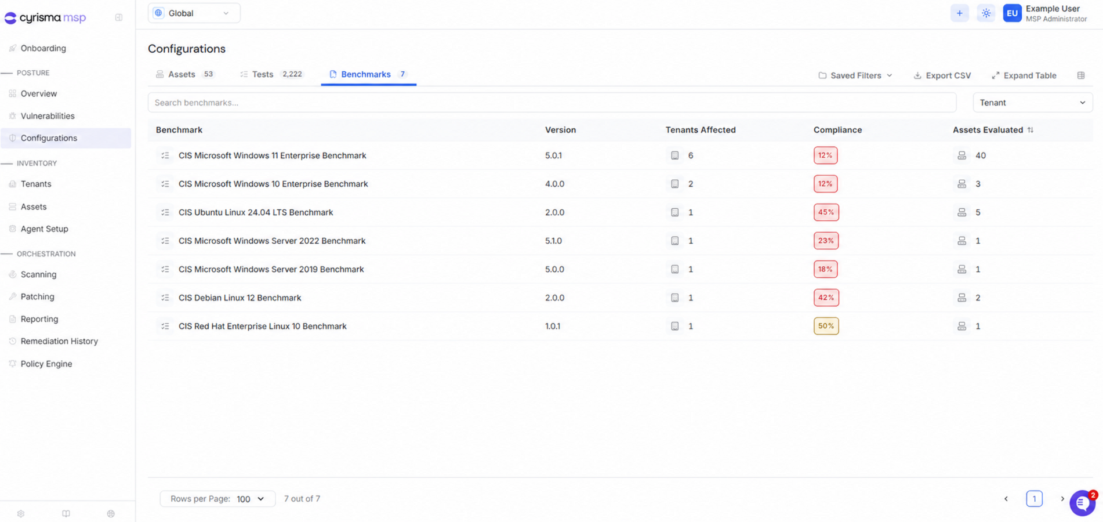Open the chat support bubble
Viewport: 1103px width, 522px height.
1082,503
